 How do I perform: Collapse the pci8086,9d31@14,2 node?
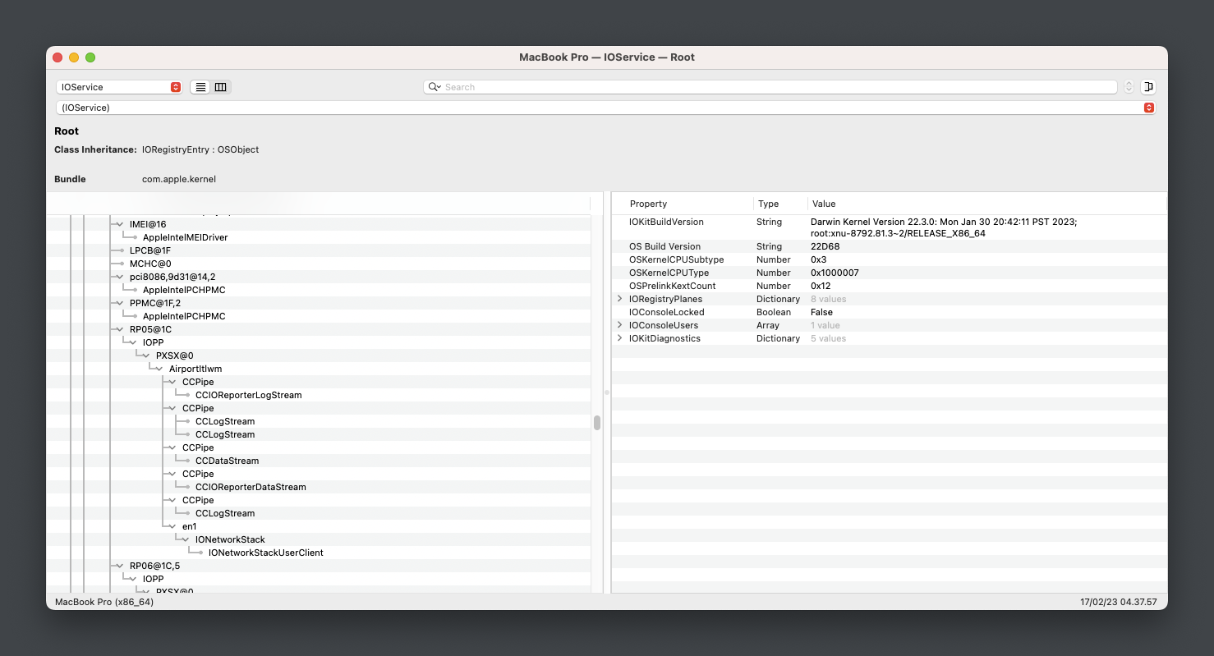click(x=120, y=277)
